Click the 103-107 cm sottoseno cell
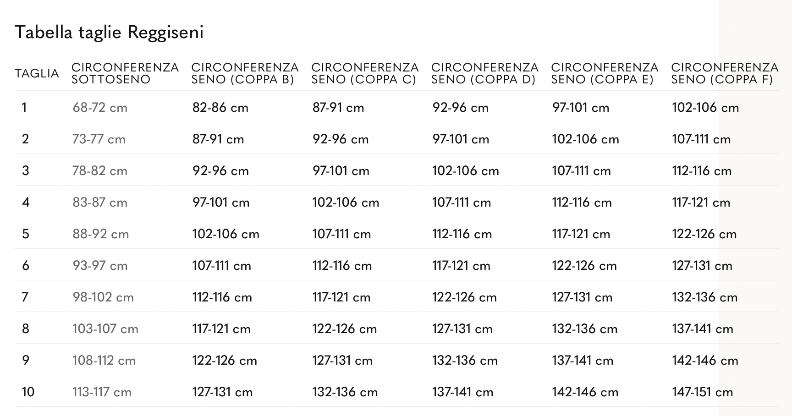792x416 pixels. click(x=105, y=329)
